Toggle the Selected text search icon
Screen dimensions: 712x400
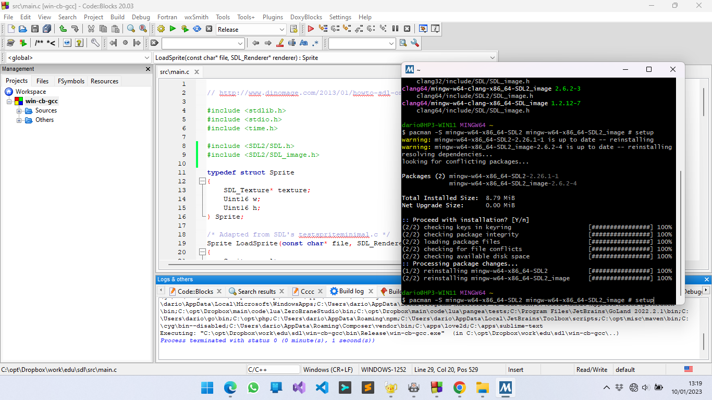click(x=292, y=43)
